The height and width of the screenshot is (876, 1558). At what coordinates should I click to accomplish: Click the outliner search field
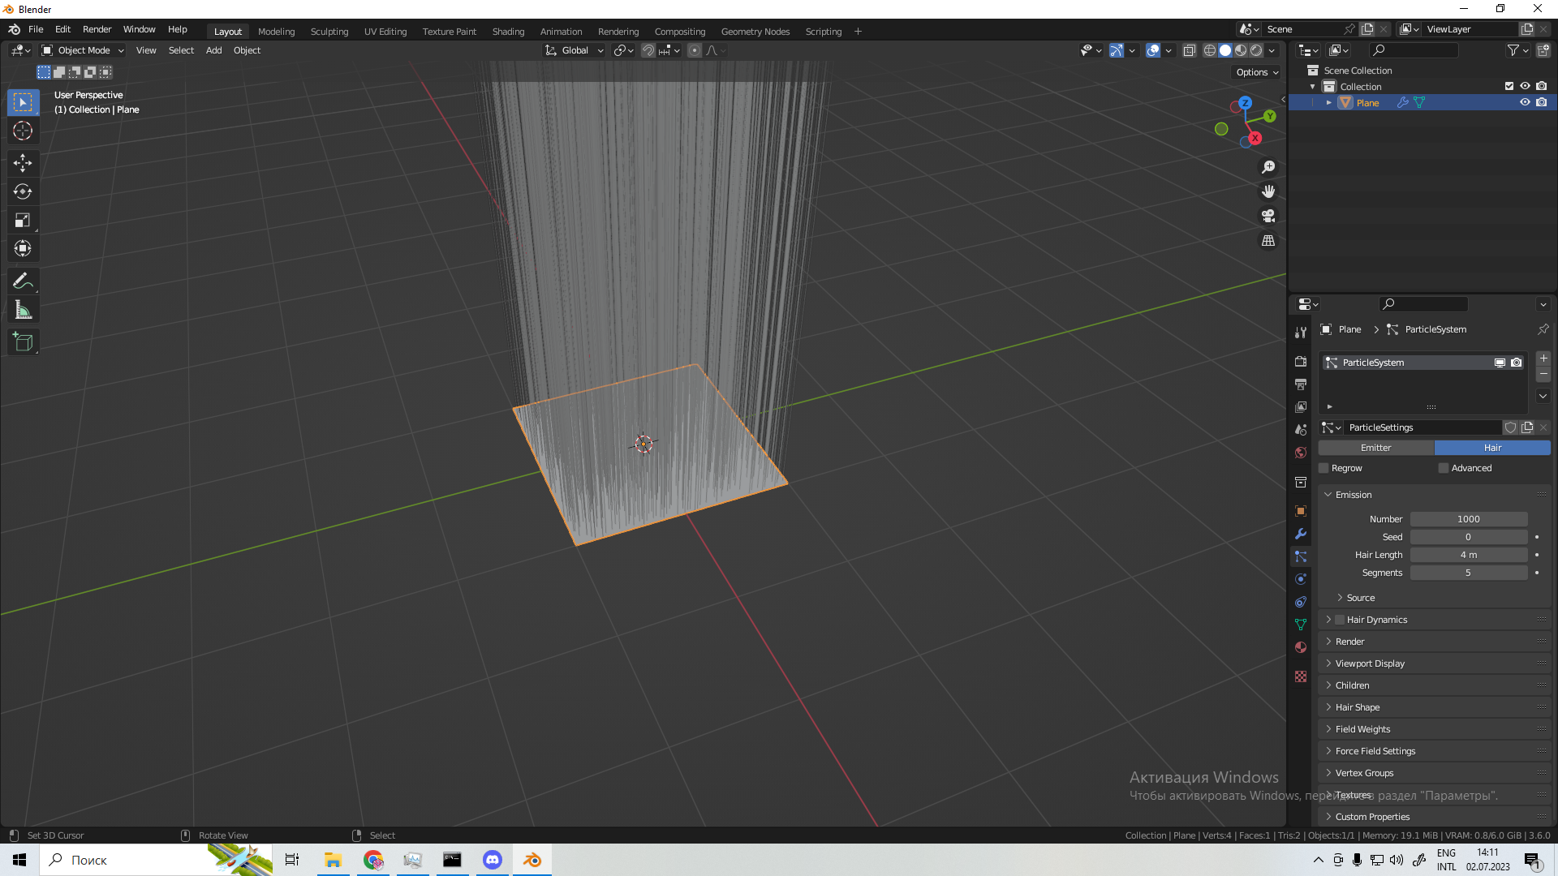pyautogui.click(x=1413, y=50)
